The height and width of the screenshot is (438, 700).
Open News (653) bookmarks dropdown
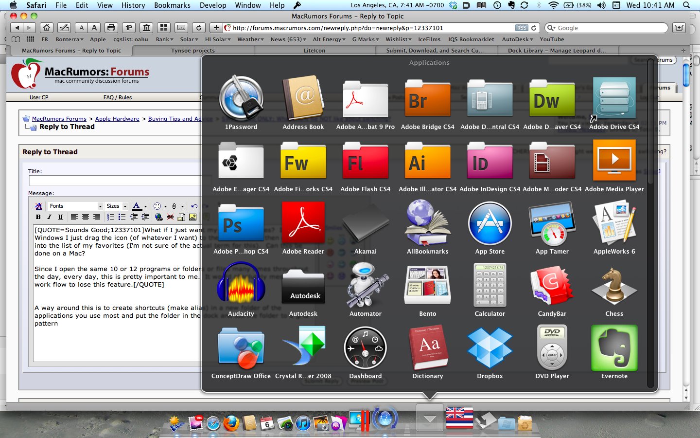pyautogui.click(x=288, y=39)
